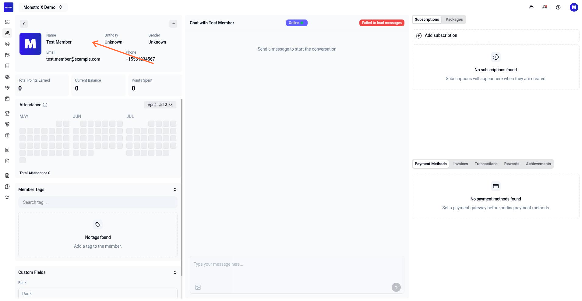Open the dashboard grid icon in sidebar
Screen dimensions: 582x301
[7, 22]
